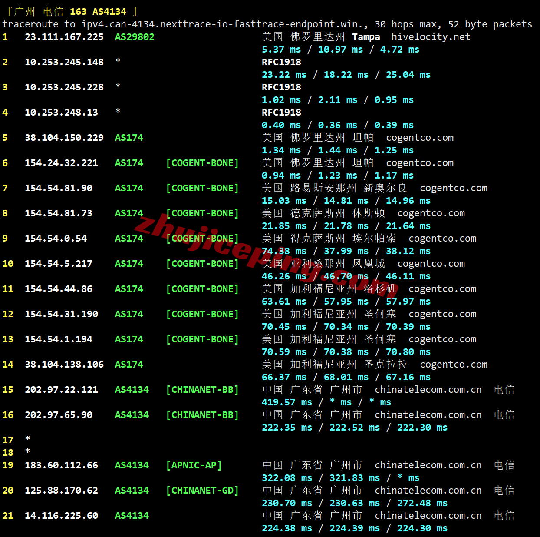Screen dimensions: 540x537
Task: Click IP address 10.253.248.13
Action: tap(61, 113)
